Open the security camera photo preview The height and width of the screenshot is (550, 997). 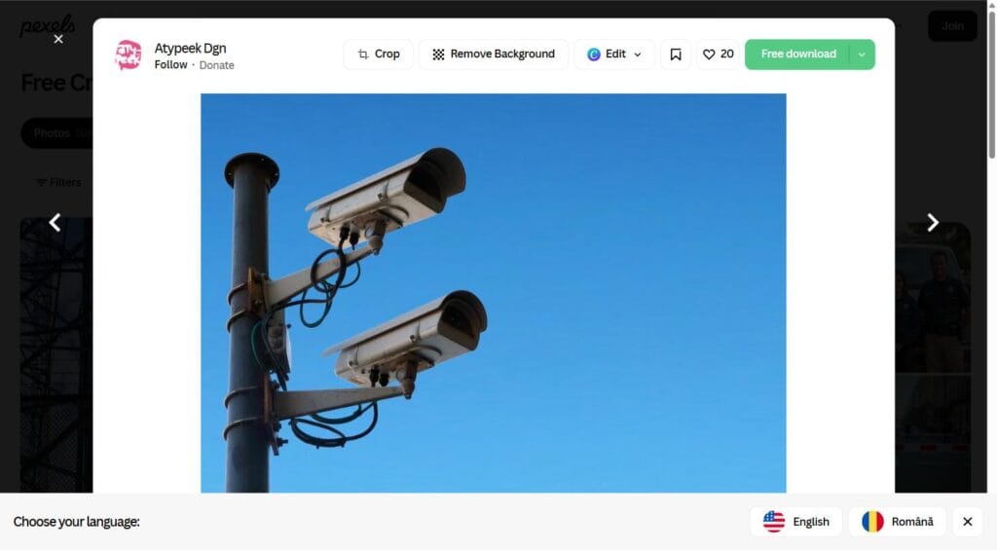(494, 293)
